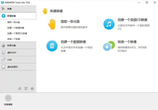Click description 保存映像到MDS、MDX或ISO格式
The width and height of the screenshot is (158, 110).
[x=132, y=49]
